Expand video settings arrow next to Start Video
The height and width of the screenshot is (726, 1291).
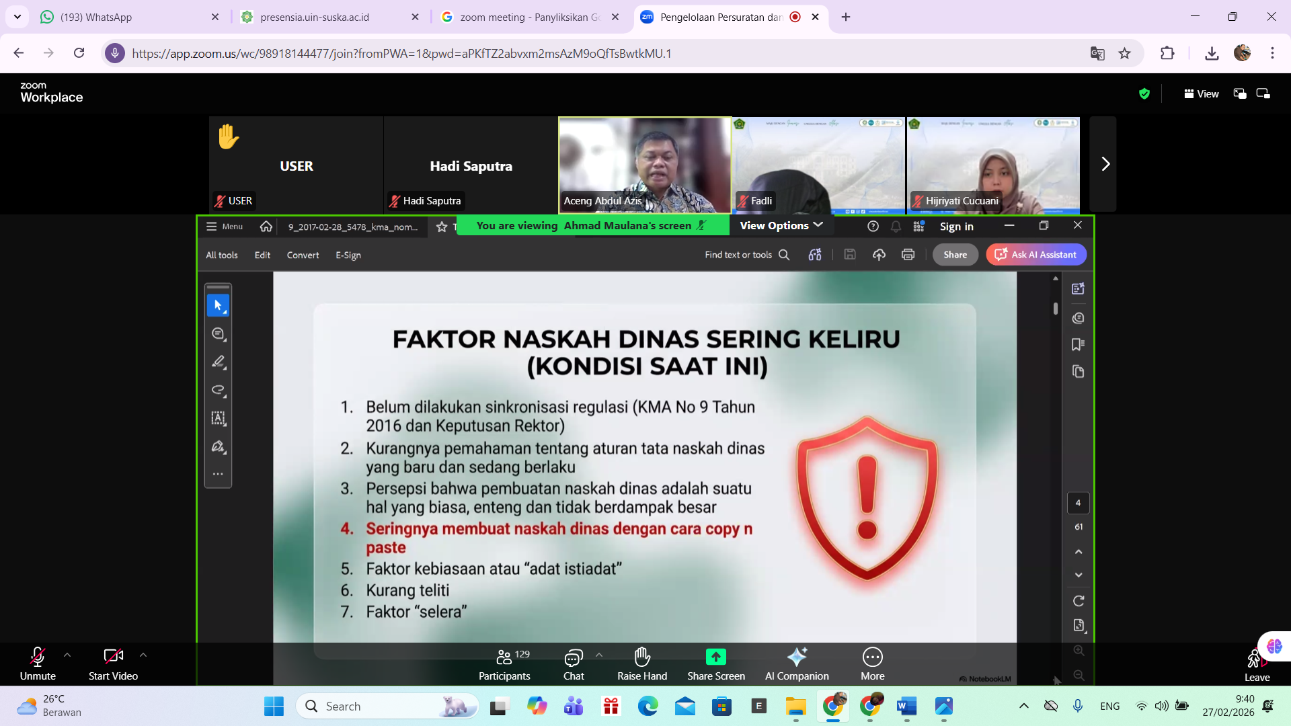tap(143, 655)
